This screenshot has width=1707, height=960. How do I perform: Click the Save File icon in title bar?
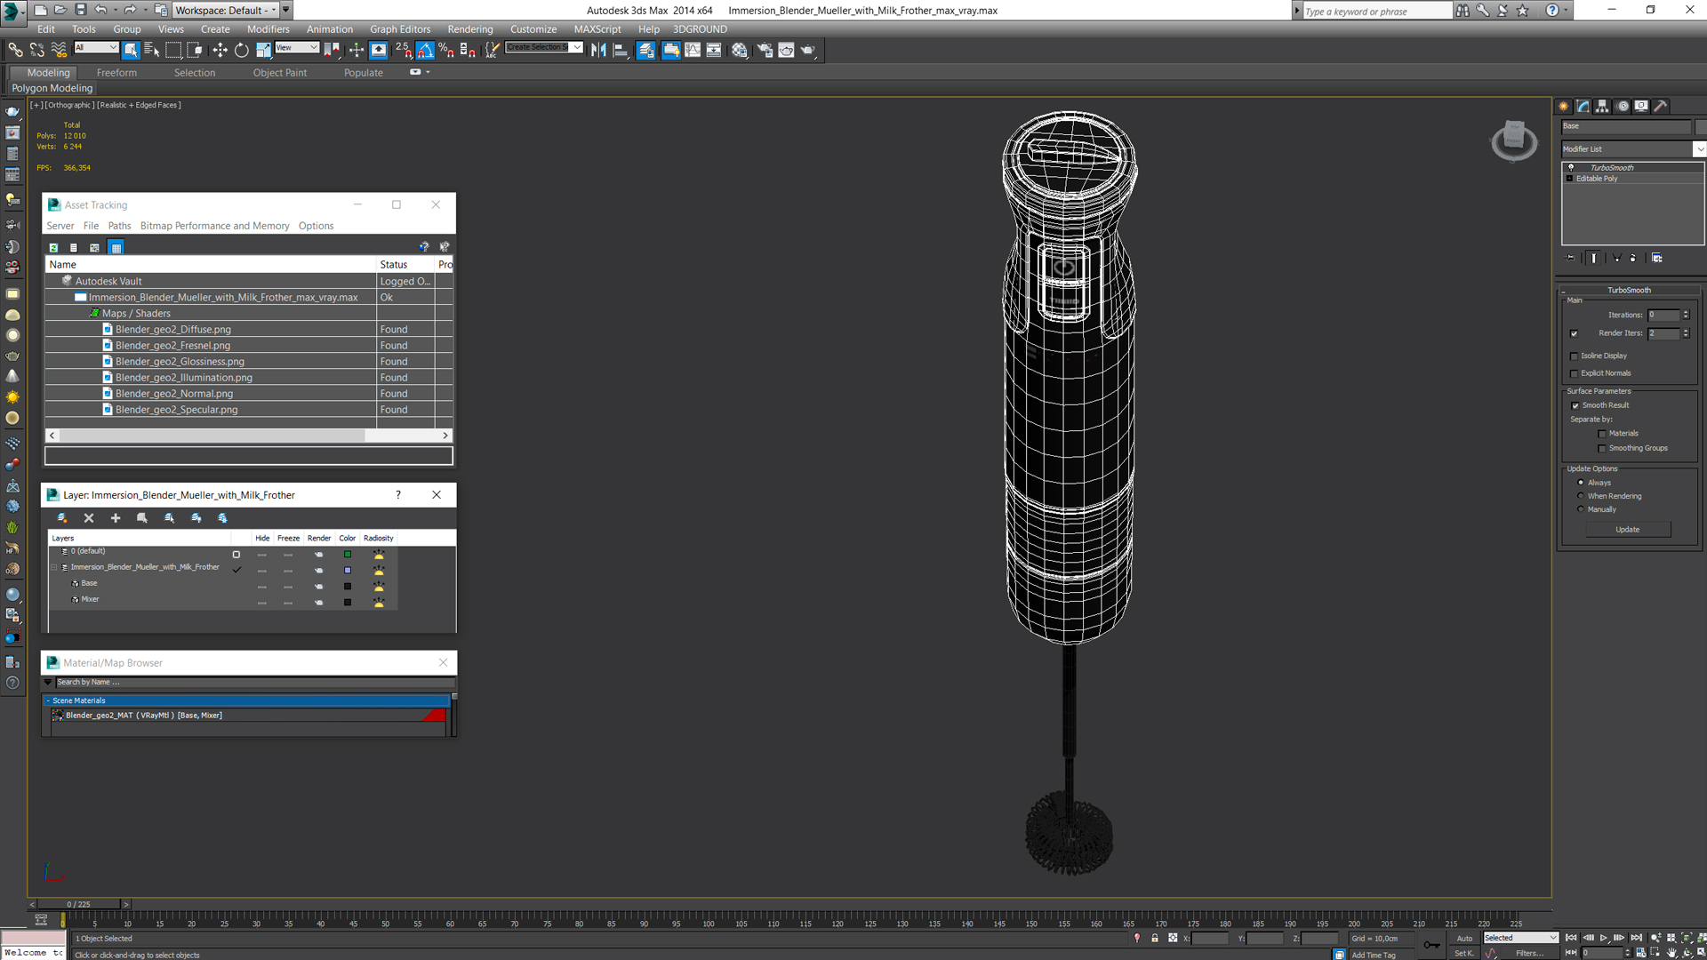(81, 10)
